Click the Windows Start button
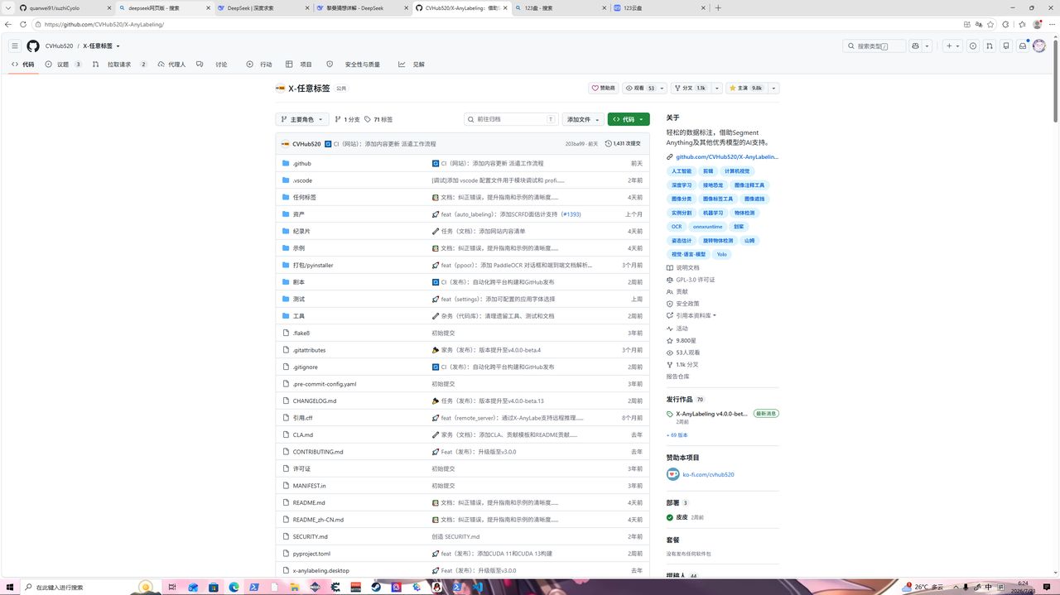 pos(9,587)
